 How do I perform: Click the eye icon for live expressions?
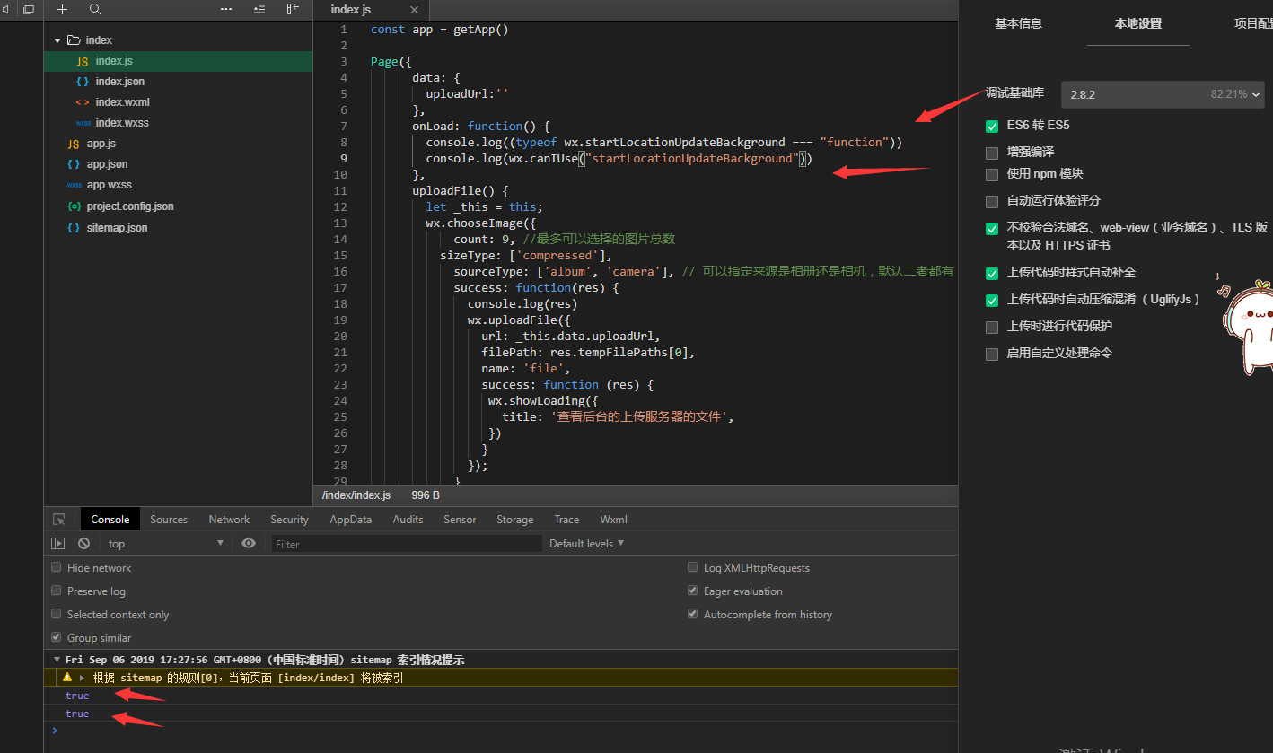(x=249, y=543)
